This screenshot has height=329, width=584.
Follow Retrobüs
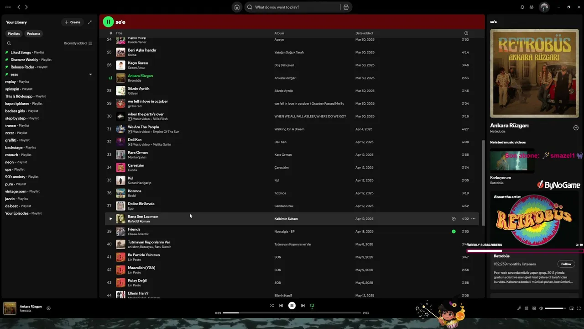pyautogui.click(x=566, y=264)
